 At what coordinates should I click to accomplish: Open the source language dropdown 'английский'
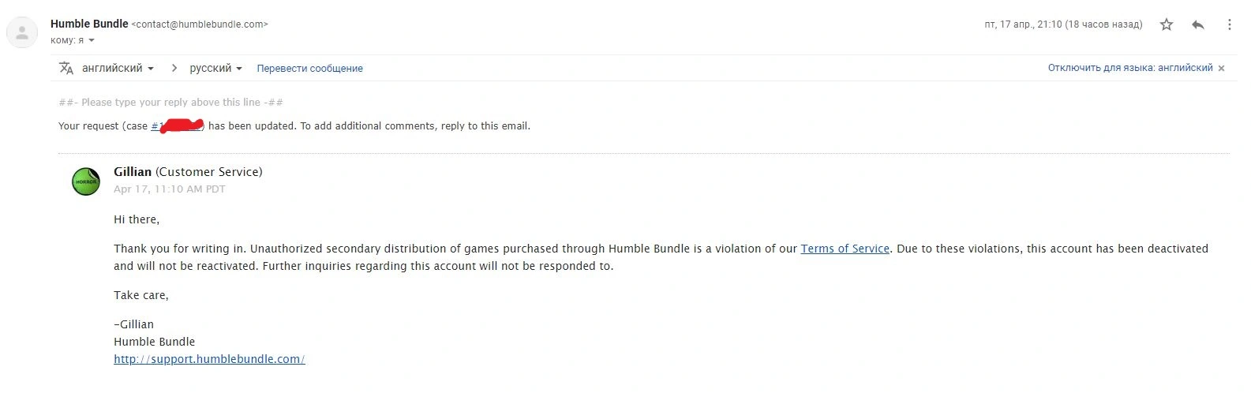click(118, 68)
